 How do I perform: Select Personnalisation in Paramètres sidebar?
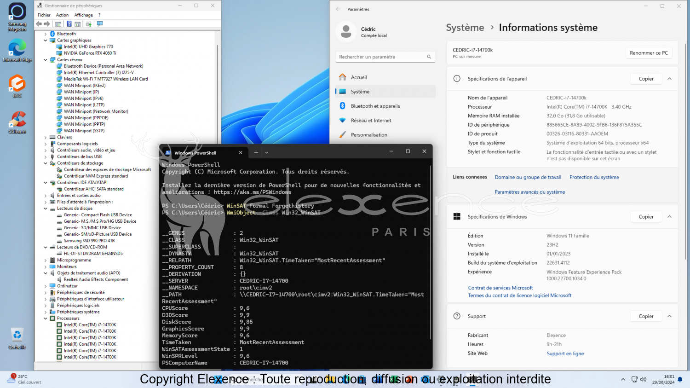[385, 135]
